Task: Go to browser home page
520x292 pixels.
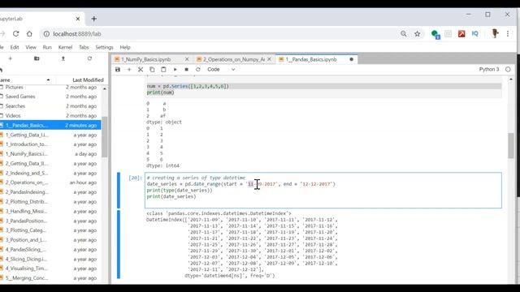Action: point(29,34)
